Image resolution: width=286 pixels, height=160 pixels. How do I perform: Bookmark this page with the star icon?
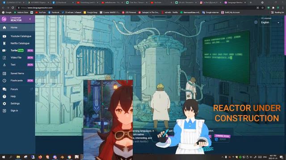pyautogui.click(x=262, y=8)
